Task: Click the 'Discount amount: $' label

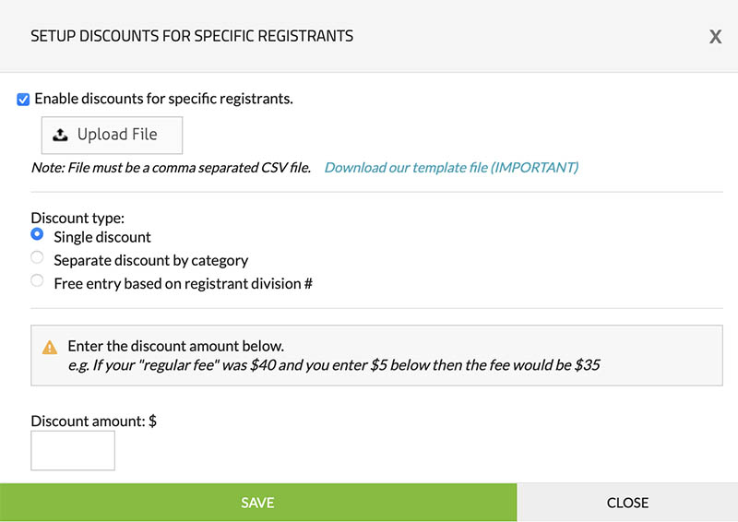Action: tap(94, 421)
